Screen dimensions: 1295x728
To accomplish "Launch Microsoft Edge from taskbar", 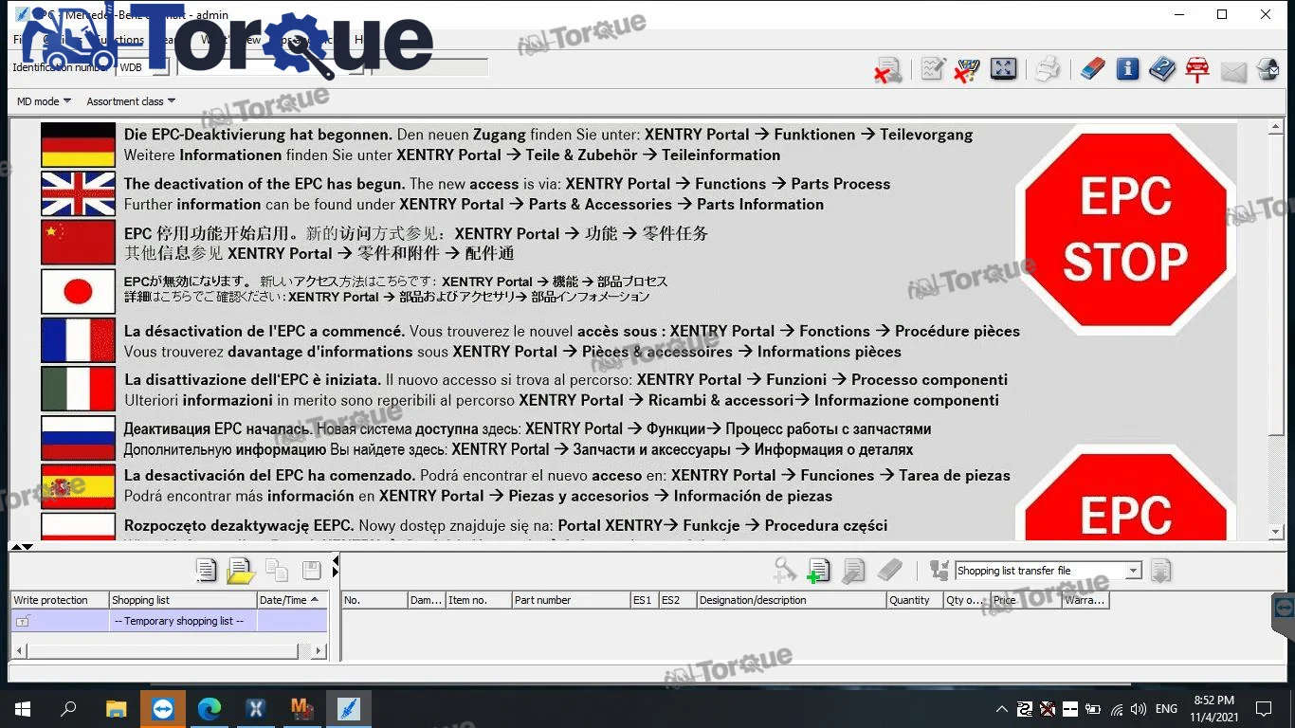I will (210, 709).
